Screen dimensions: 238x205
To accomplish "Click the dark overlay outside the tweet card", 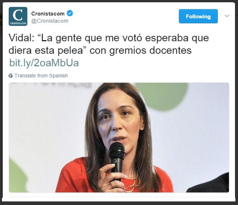I will point(119,203).
